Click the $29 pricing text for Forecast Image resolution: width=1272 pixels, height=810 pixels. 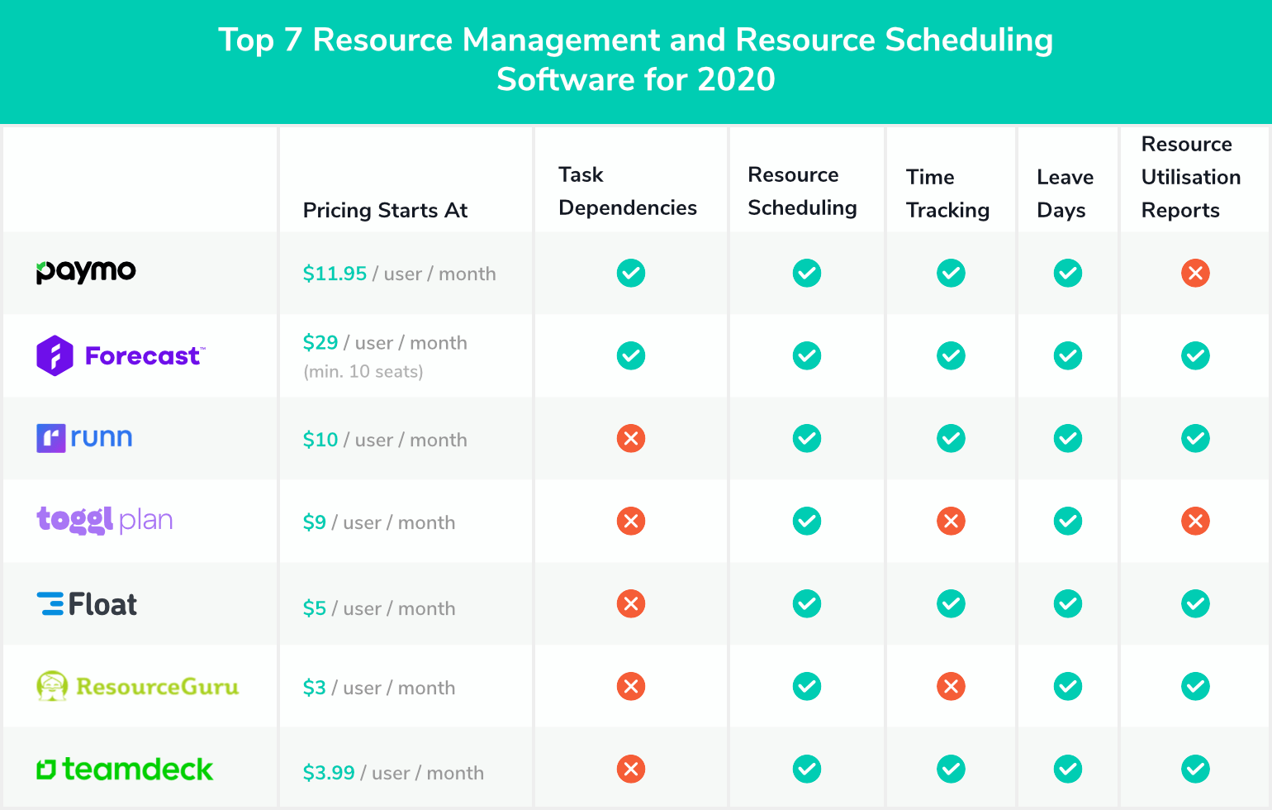(321, 342)
